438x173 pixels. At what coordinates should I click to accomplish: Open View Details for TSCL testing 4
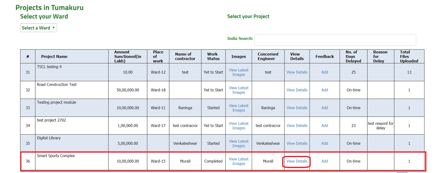(297, 72)
